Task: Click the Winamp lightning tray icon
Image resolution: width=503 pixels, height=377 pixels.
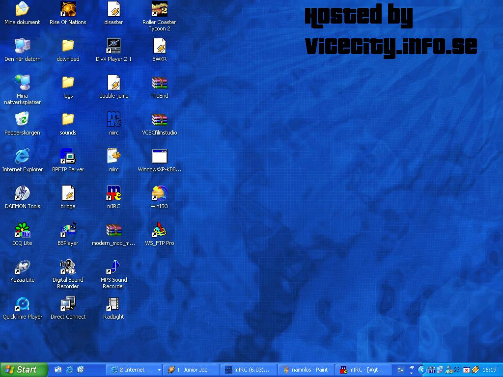Action: click(475, 370)
